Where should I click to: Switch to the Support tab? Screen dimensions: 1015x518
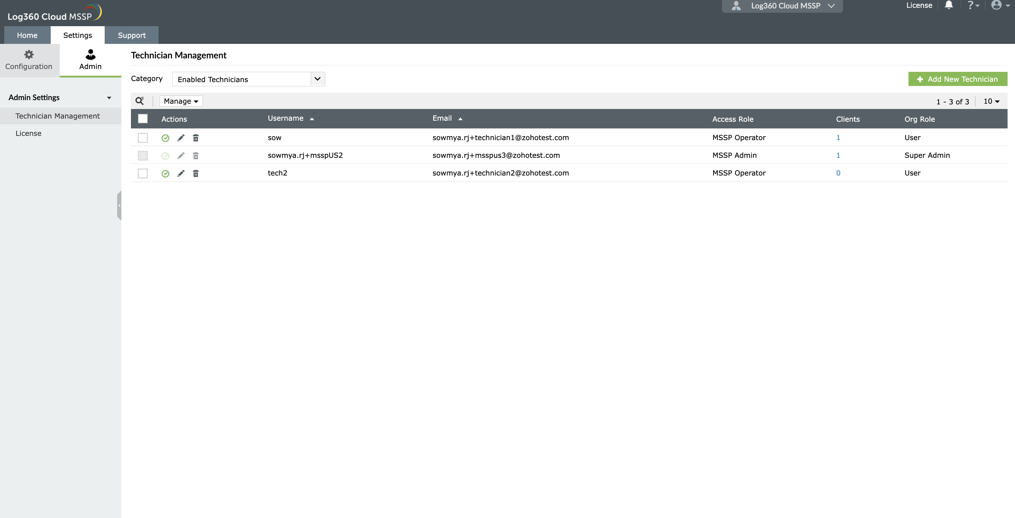click(x=132, y=35)
